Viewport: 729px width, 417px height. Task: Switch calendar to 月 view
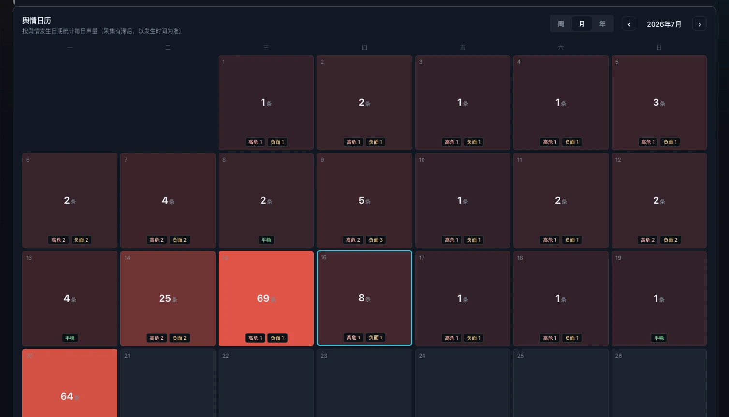click(582, 24)
